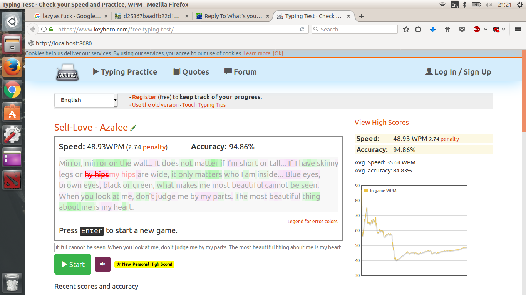Screen dimensions: 526x295
Task: Close the Typing Test tab
Action: (348, 16)
